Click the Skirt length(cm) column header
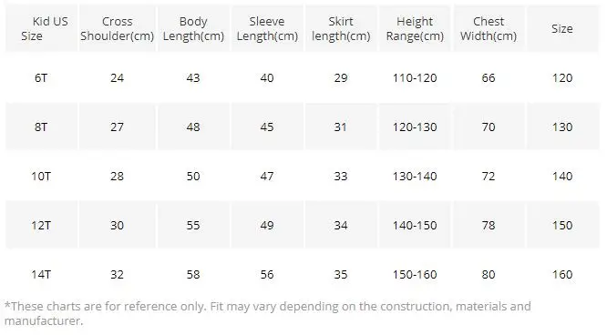607x335 pixels. 341,28
